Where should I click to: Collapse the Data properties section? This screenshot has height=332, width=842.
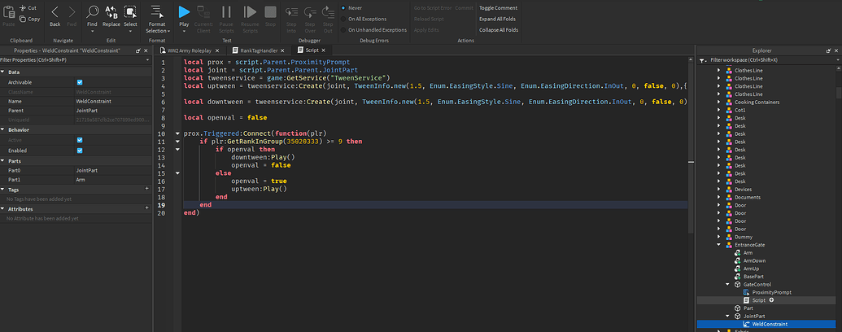[x=2, y=72]
